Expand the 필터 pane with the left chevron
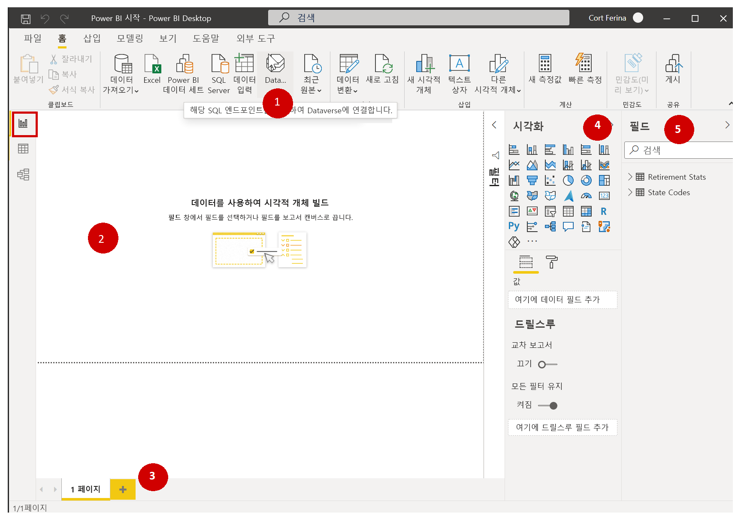The image size is (738, 516). [494, 125]
